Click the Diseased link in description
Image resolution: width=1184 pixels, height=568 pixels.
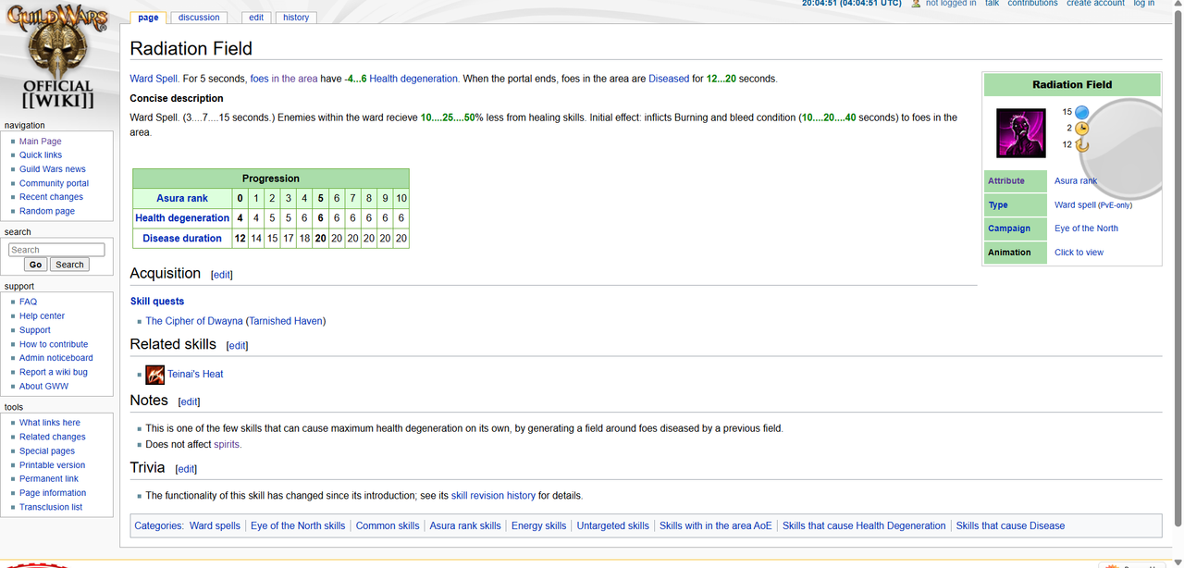point(669,79)
